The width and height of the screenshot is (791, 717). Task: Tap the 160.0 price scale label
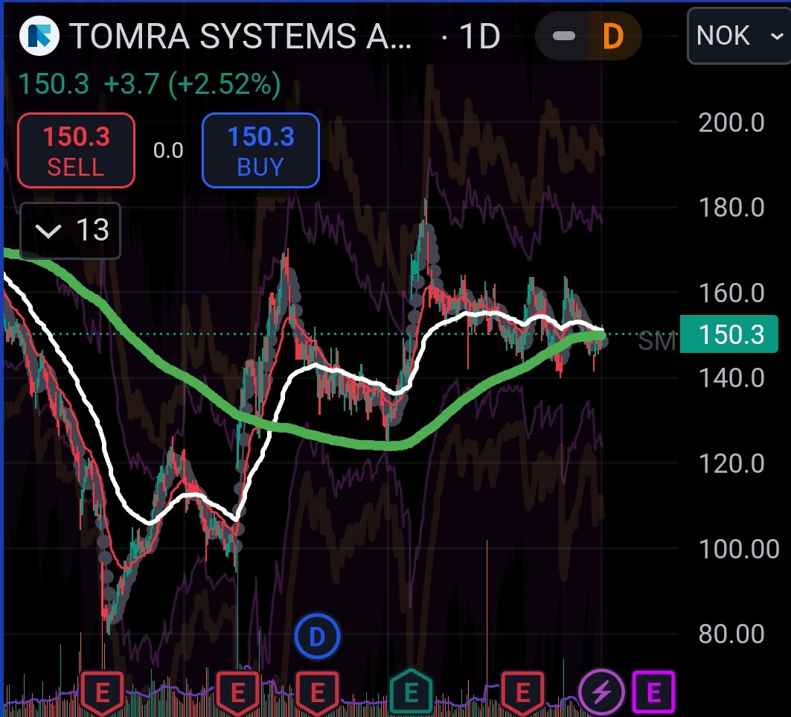731,293
